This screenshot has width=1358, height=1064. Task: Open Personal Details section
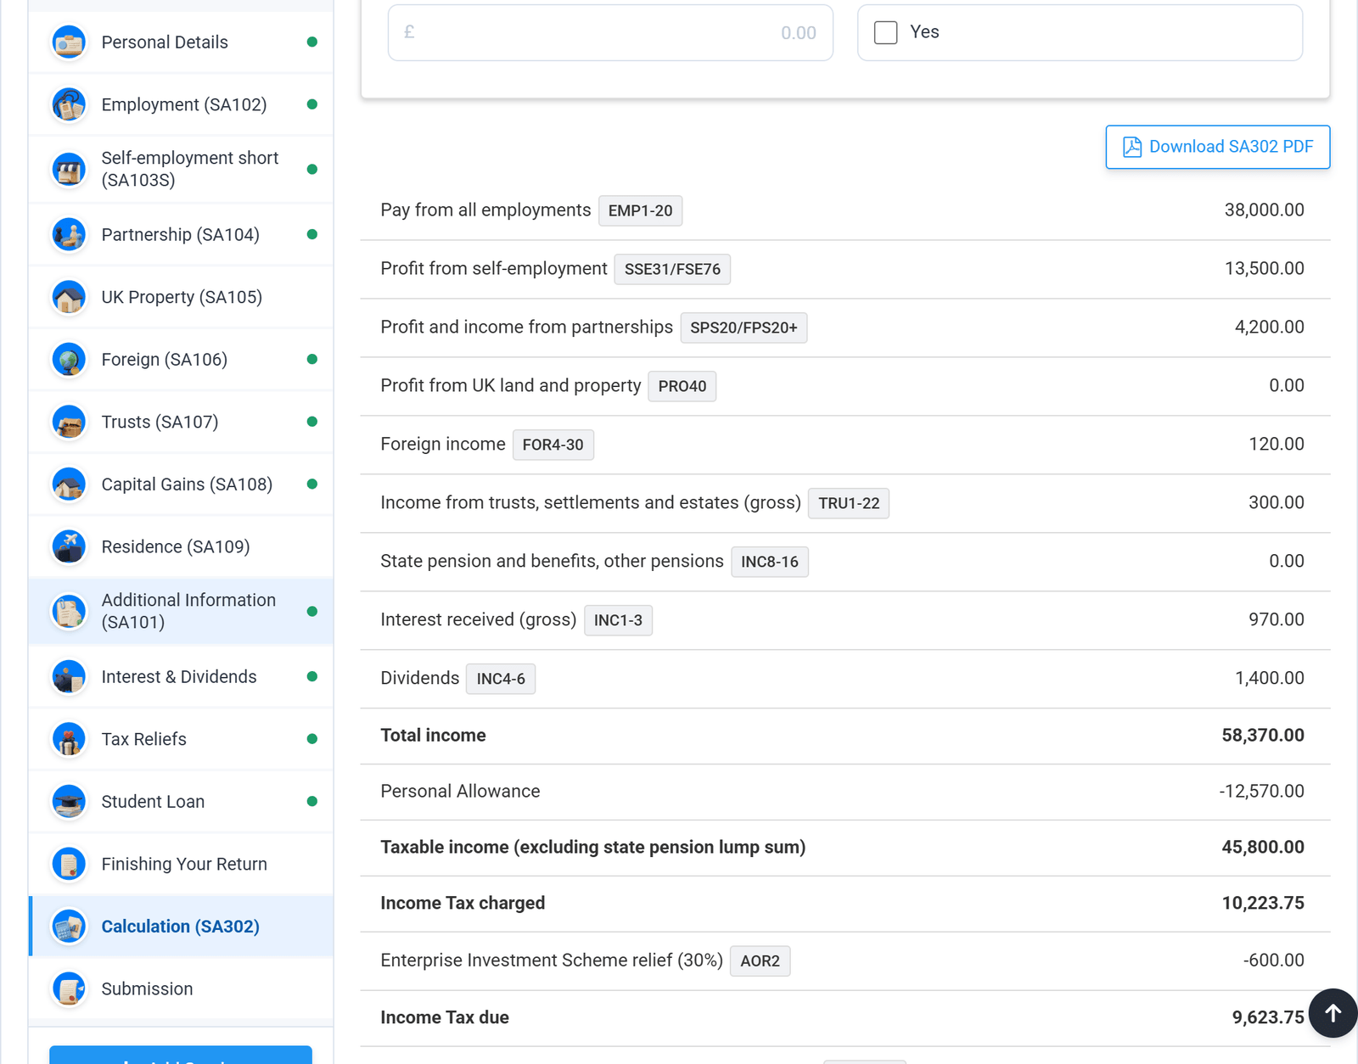tap(181, 42)
